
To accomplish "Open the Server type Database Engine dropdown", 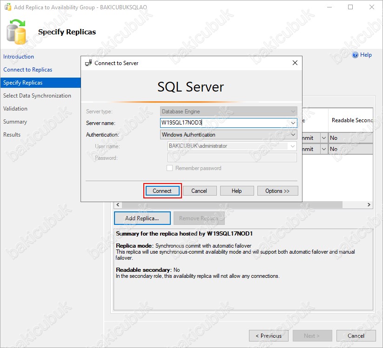I will click(228, 112).
